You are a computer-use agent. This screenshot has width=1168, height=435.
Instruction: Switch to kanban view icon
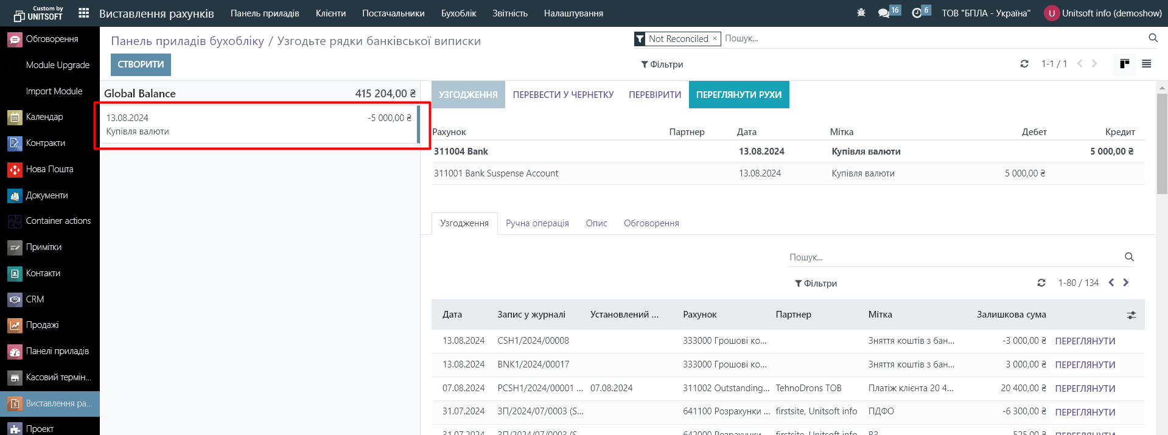pos(1124,64)
